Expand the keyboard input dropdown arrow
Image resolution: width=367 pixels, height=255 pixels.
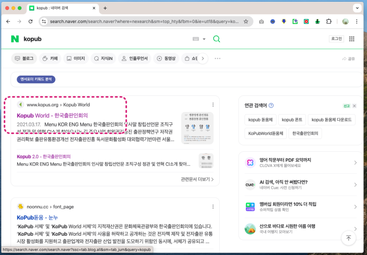[204, 39]
